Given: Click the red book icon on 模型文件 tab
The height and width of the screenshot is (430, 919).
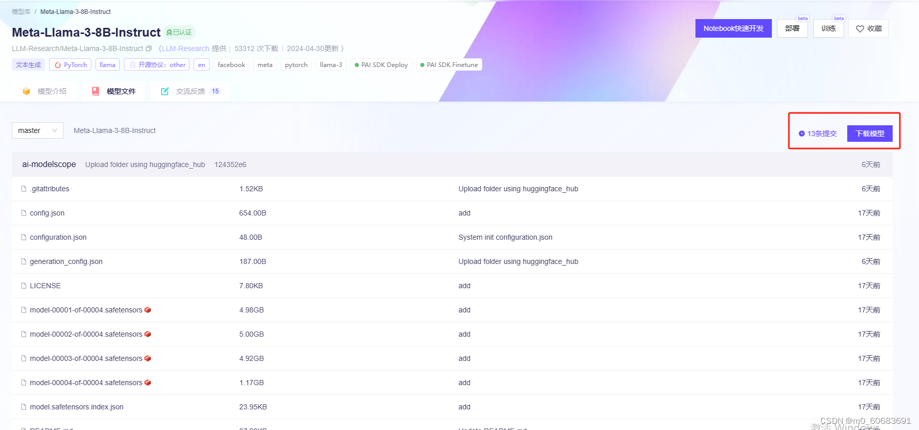Looking at the screenshot, I should click(96, 91).
